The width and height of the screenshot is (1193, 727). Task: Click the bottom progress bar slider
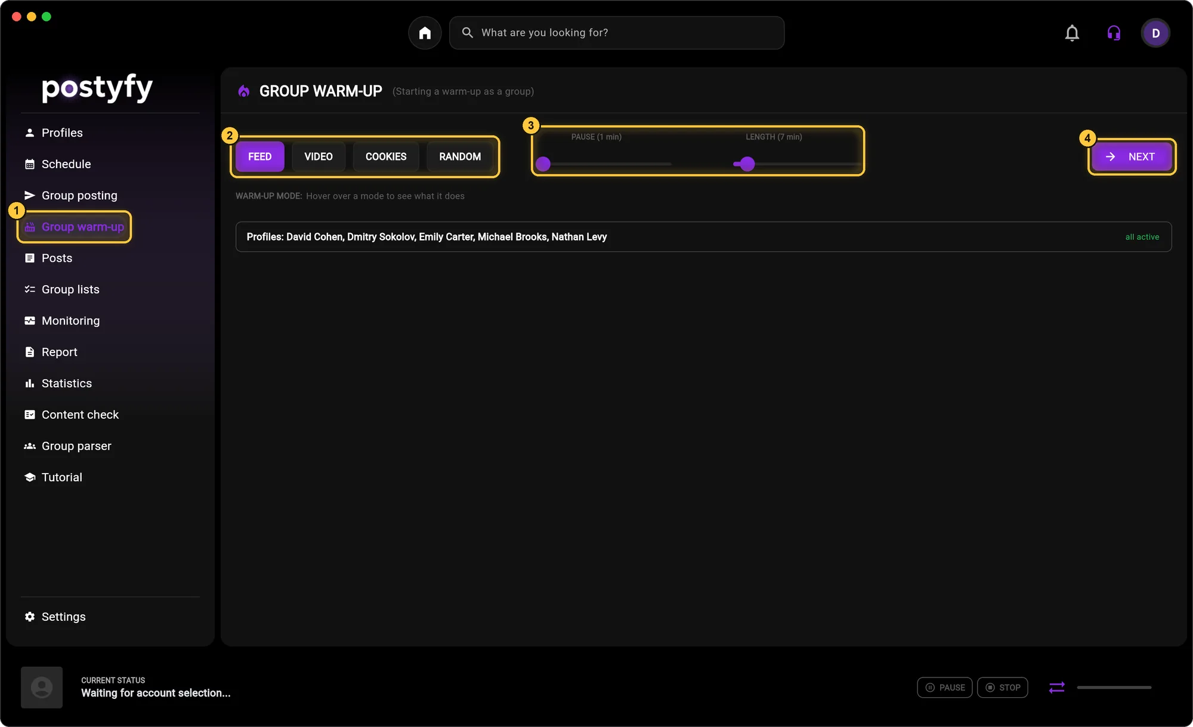pos(1114,687)
